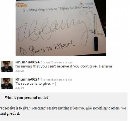130x121 pixels.
Task: Click the black marker pen in the photo
Action: pos(96,33)
